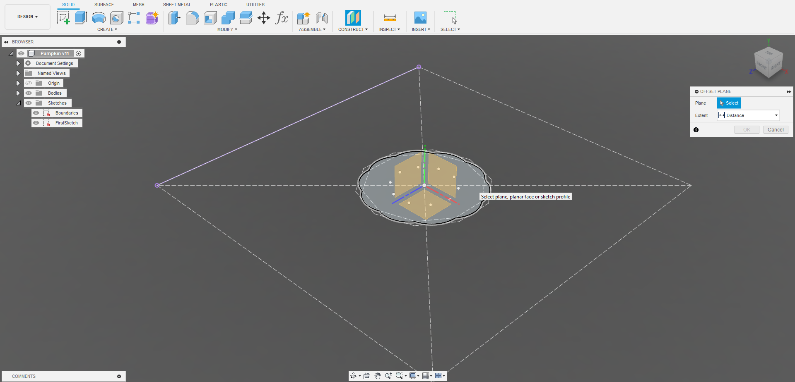Expand the Named Views node

[18, 73]
